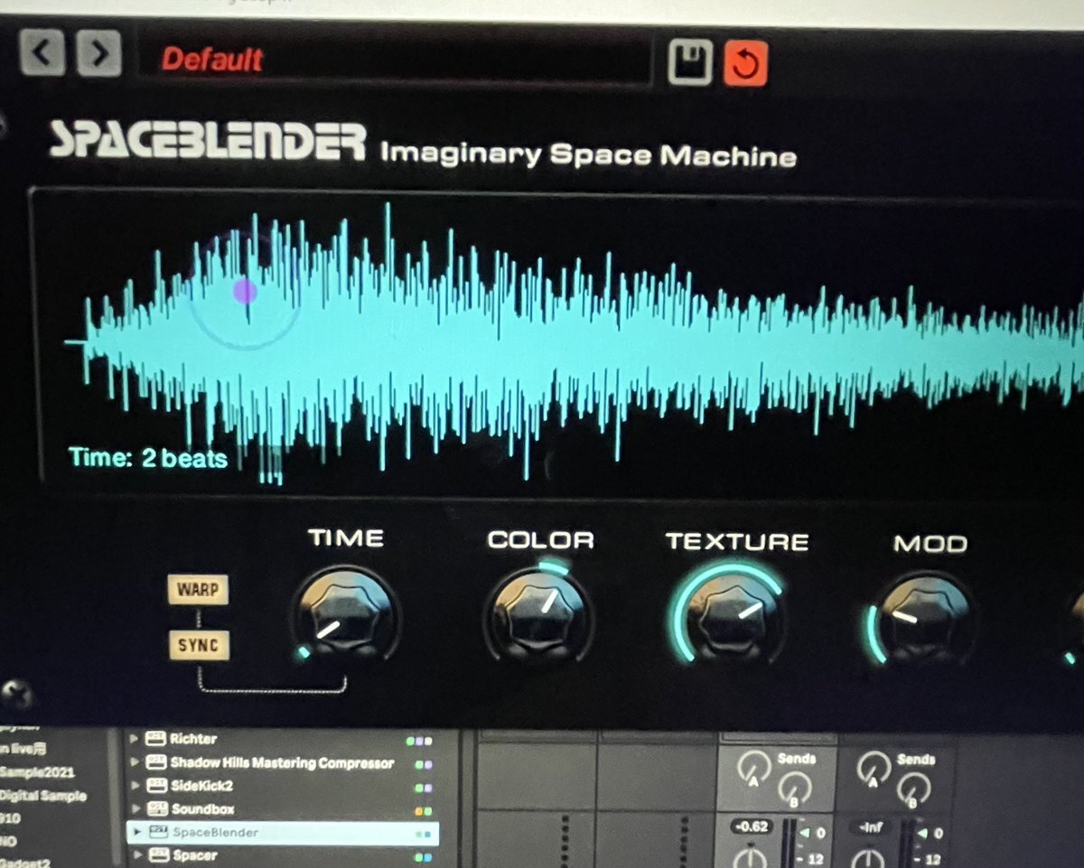Screen dimensions: 1084x868
Task: Open the Digital Sample folder in sidebar
Action: tap(43, 796)
